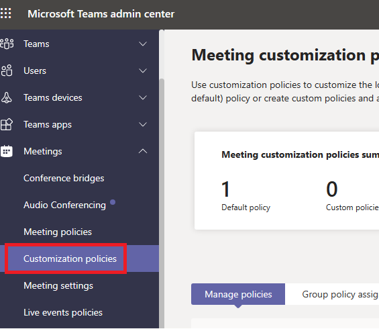
Task: Open Live events policies page
Action: point(63,313)
